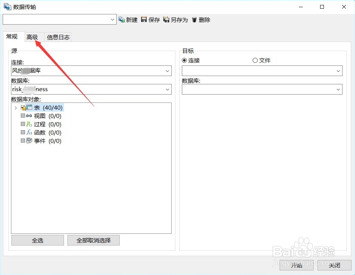Open the 信息日志 (Message Log) tab
The width and height of the screenshot is (355, 275).
(x=58, y=37)
